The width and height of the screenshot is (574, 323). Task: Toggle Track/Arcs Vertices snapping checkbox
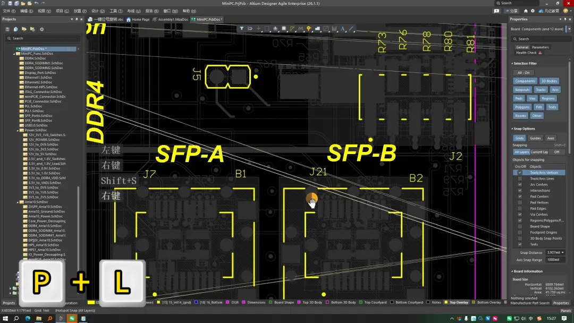point(520,173)
